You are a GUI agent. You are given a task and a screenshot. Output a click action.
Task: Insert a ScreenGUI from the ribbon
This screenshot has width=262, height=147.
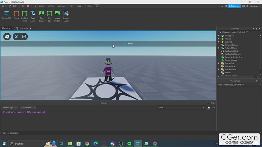click(6, 15)
